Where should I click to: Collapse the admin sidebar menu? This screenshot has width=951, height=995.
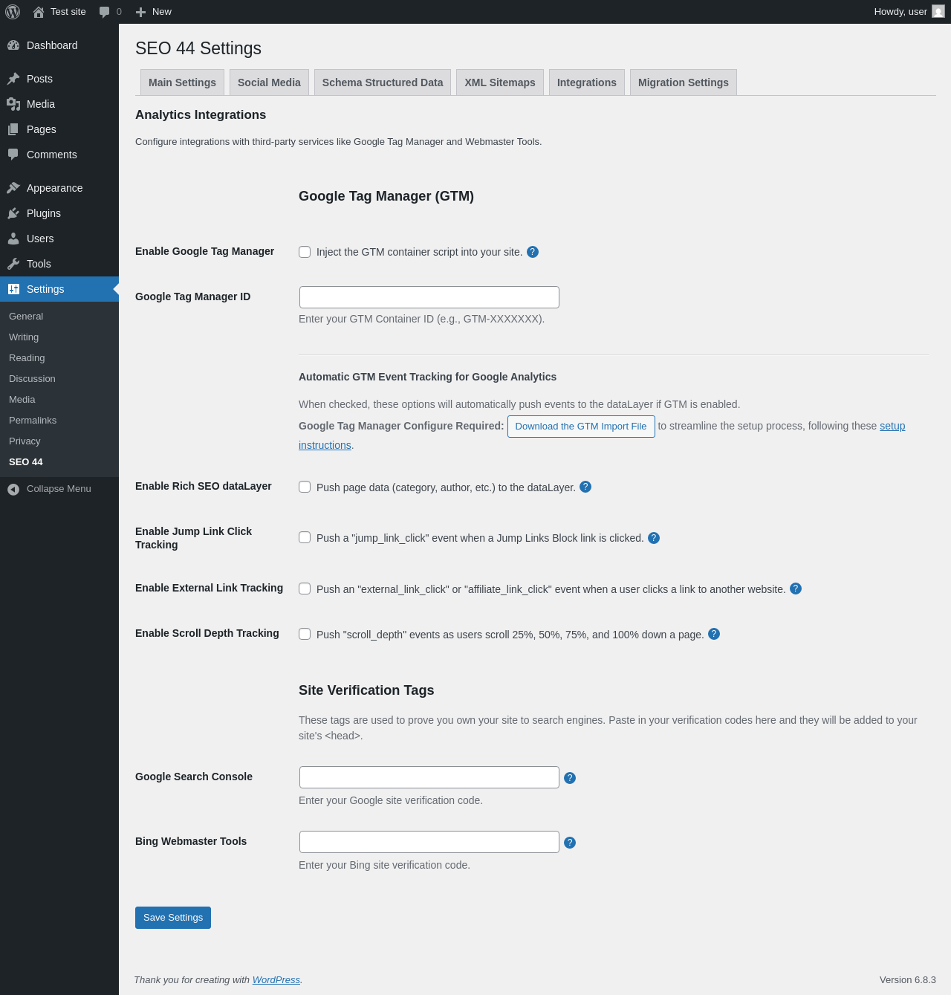point(49,489)
